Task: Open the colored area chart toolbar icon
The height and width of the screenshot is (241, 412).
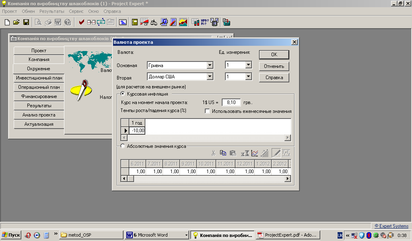Action: coord(183,22)
